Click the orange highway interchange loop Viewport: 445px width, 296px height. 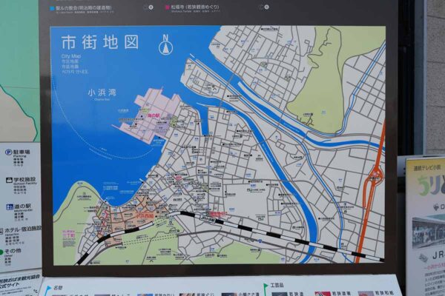pos(376,176)
